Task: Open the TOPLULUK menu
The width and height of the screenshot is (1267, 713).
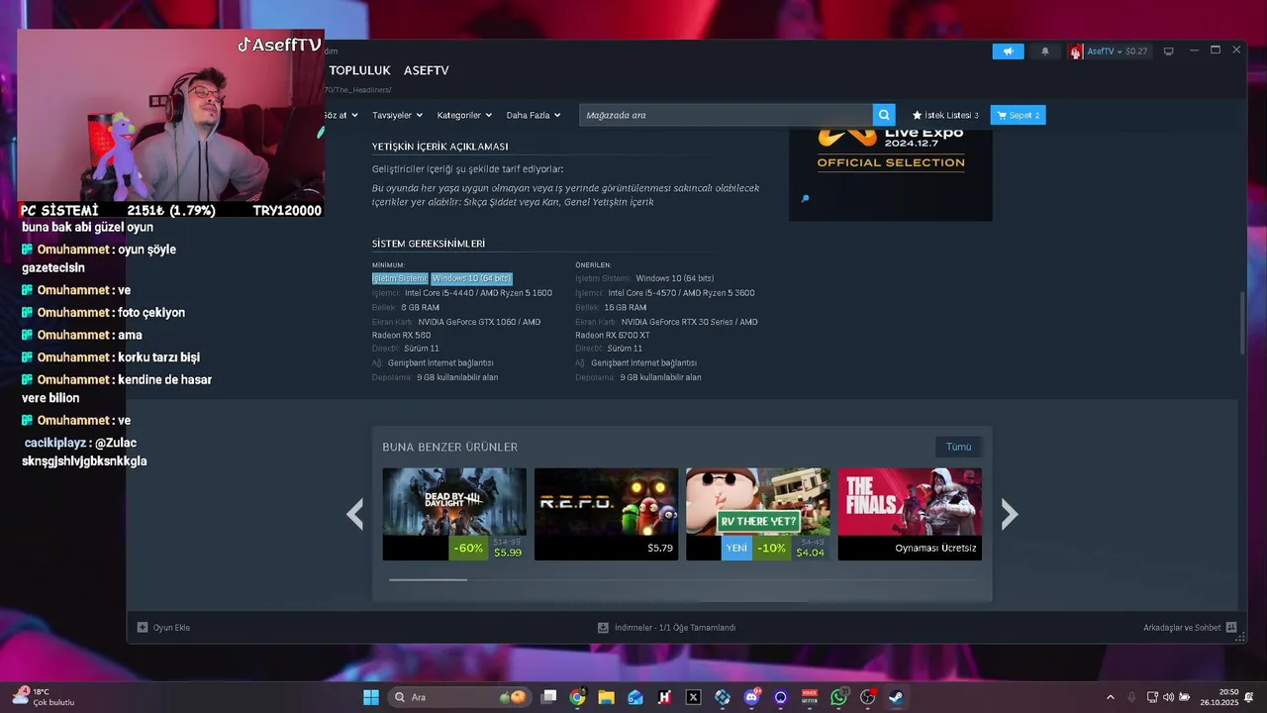Action: pyautogui.click(x=360, y=70)
